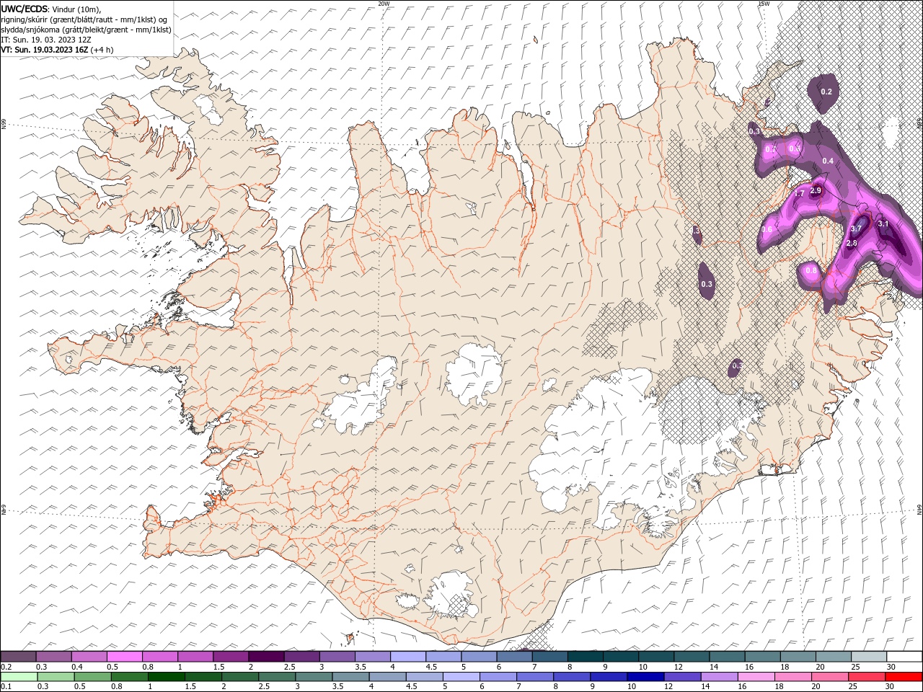Click the palest green rain legend swatch above 0.1
Viewport: 923px width, 692px height.
(x=19, y=677)
